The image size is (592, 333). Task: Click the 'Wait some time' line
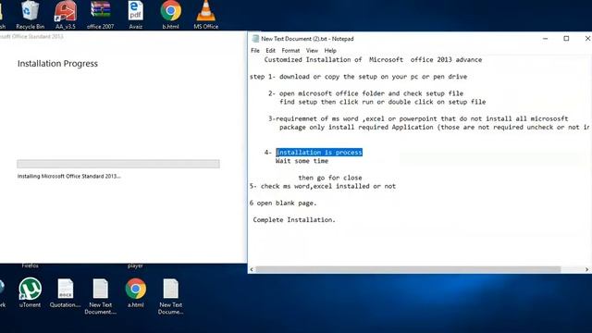click(x=302, y=161)
